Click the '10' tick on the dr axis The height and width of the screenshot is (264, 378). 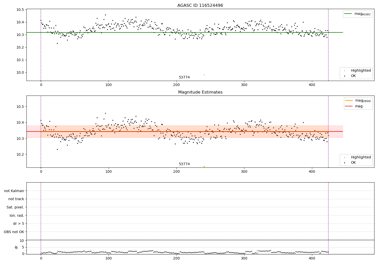tap(22, 241)
